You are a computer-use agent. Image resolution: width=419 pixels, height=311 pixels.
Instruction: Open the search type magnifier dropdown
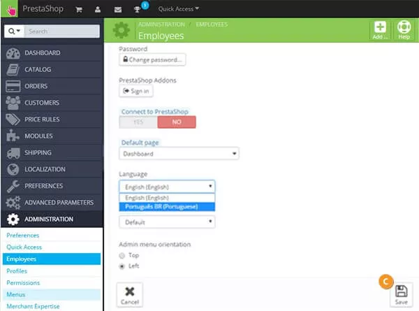point(14,31)
